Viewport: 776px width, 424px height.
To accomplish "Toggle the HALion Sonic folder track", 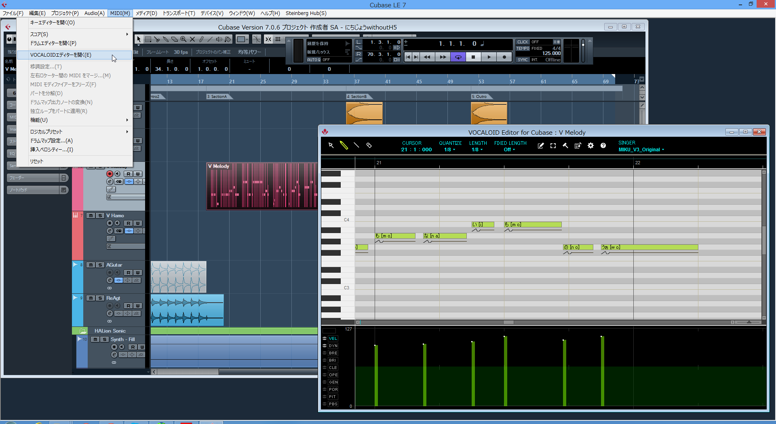I will (83, 331).
